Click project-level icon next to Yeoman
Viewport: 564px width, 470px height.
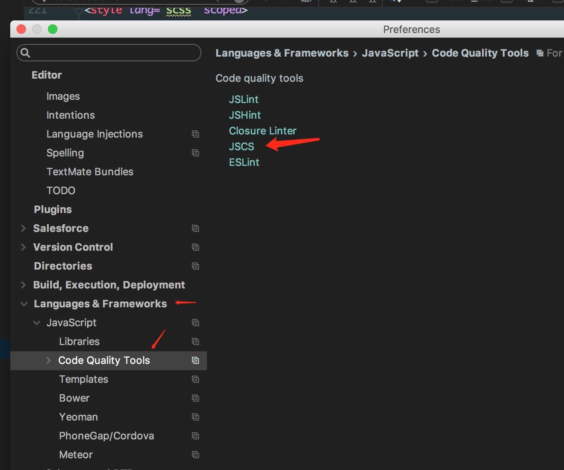coord(195,417)
